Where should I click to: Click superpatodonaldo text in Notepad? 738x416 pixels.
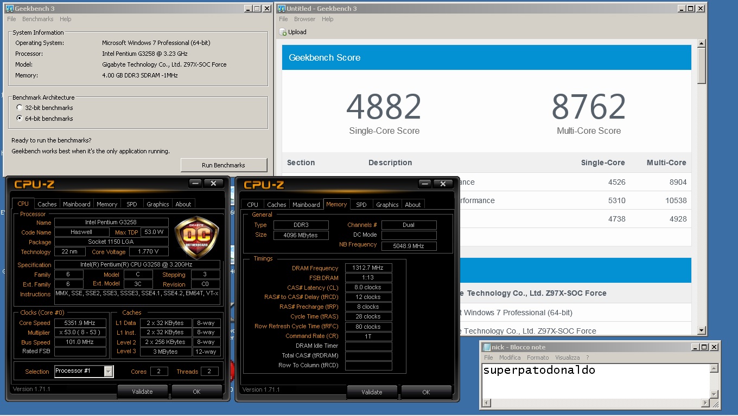click(x=539, y=370)
